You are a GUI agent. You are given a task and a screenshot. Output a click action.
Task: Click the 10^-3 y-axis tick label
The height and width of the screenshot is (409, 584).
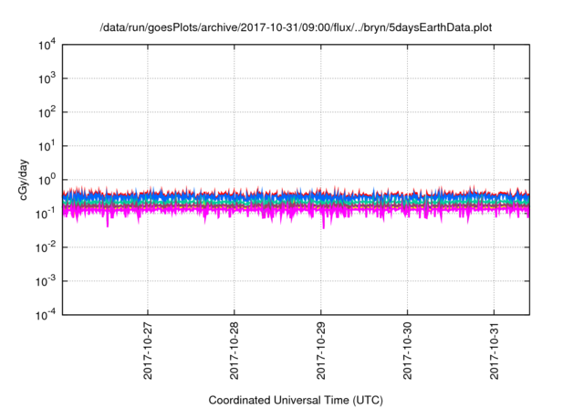(46, 281)
